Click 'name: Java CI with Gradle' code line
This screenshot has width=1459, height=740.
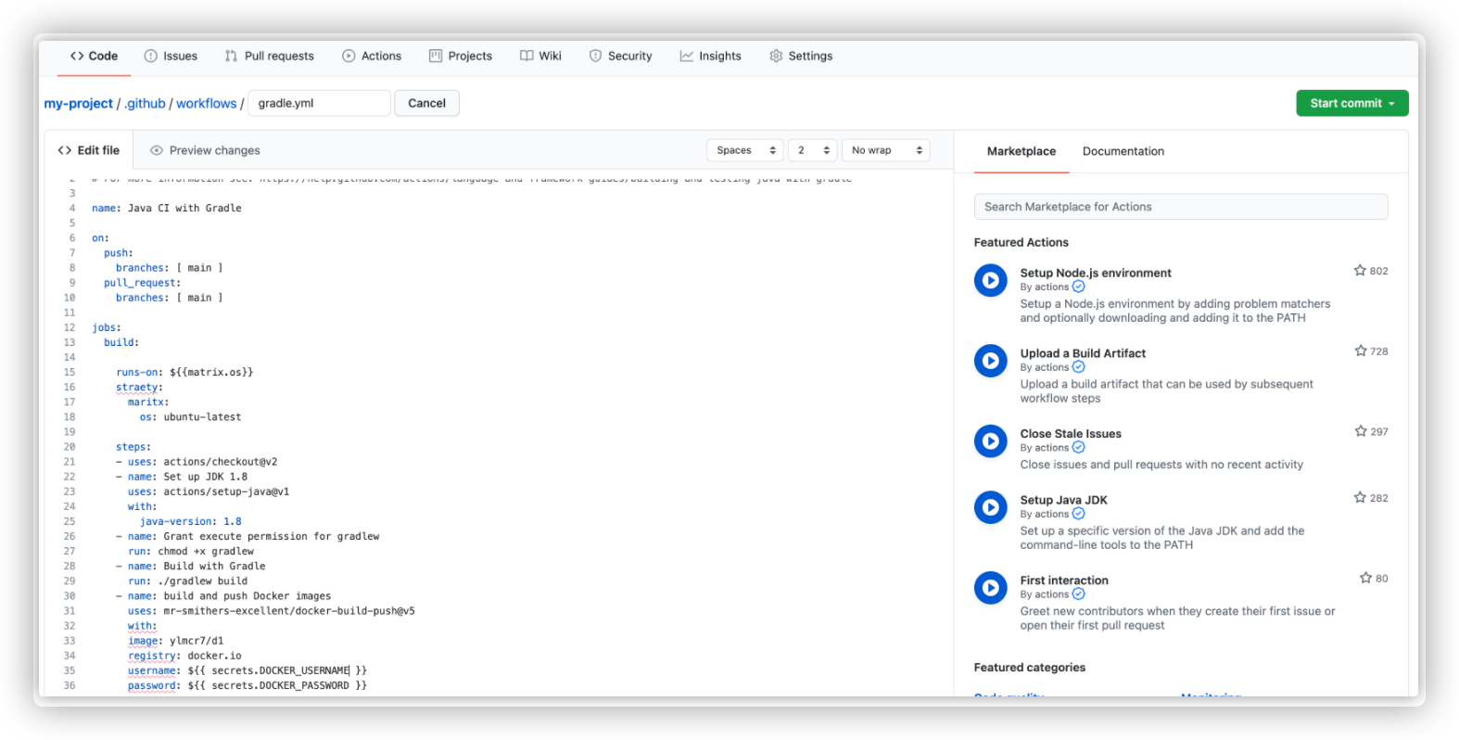[x=167, y=209]
